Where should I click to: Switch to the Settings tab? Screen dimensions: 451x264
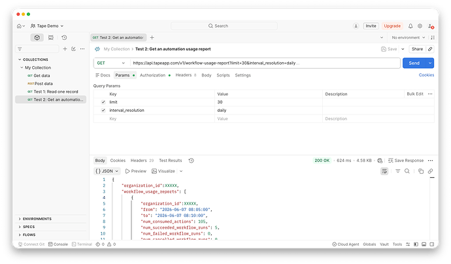242,75
